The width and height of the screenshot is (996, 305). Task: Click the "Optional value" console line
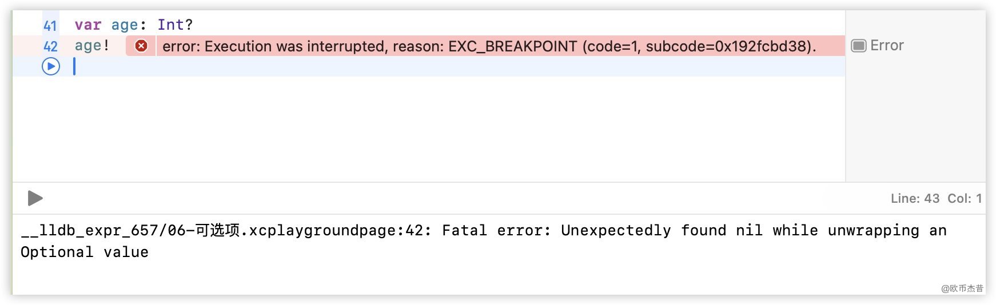pyautogui.click(x=85, y=252)
